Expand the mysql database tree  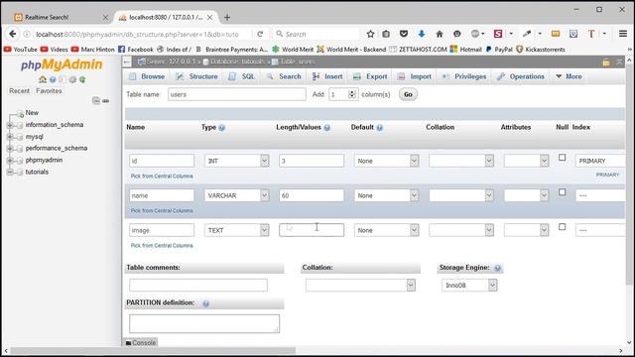click(10, 137)
